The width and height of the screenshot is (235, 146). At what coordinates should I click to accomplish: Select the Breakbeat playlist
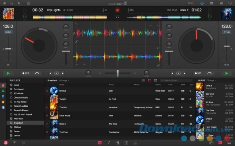tap(25, 123)
